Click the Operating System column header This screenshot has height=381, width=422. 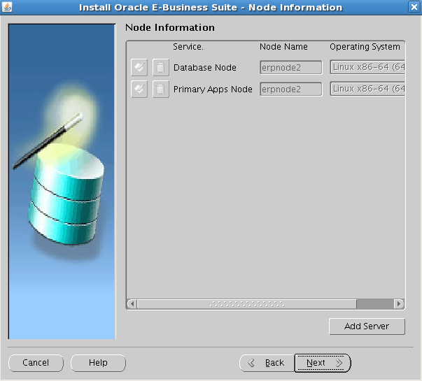coord(365,47)
